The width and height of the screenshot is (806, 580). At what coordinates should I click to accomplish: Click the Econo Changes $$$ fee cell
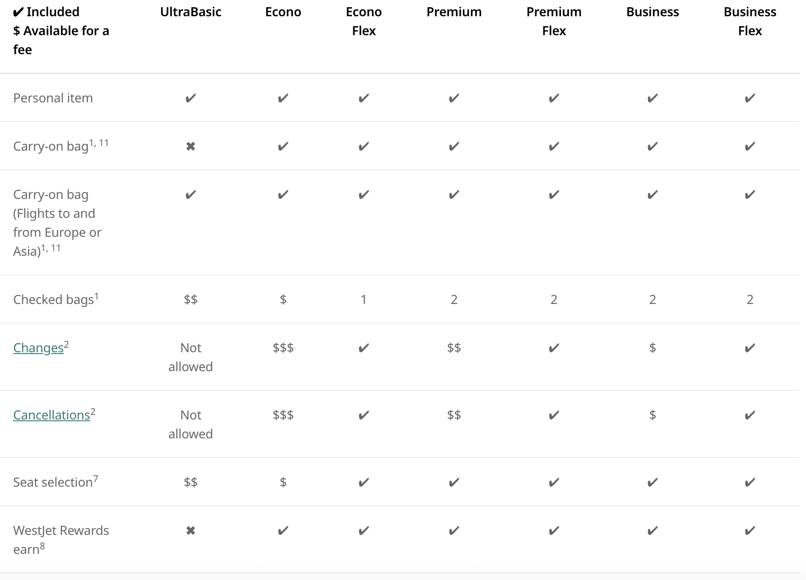pos(283,348)
